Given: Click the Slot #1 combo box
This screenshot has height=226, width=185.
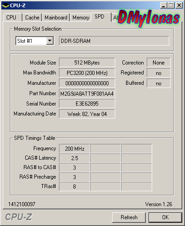Looking at the screenshot, I should click(35, 41).
